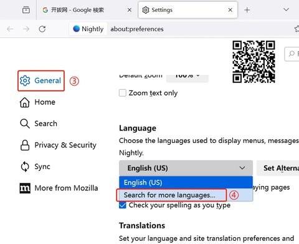
Task: Click the forward navigation arrow
Action: pos(26,29)
